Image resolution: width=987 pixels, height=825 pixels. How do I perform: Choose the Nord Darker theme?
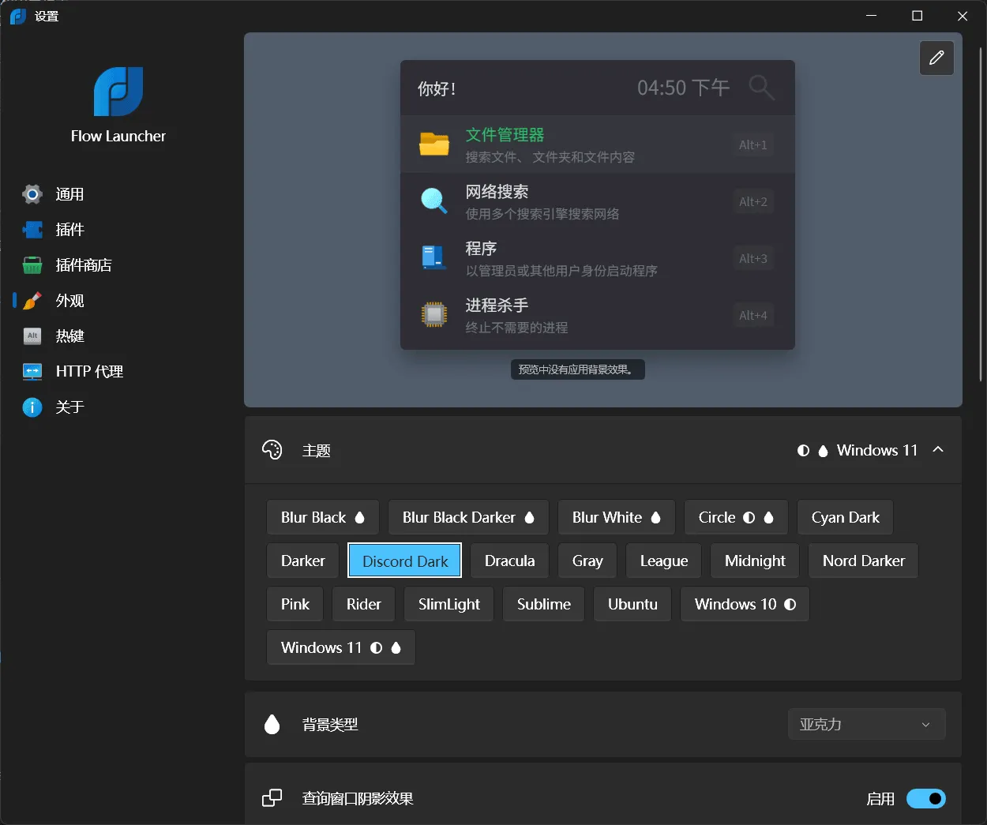click(864, 561)
